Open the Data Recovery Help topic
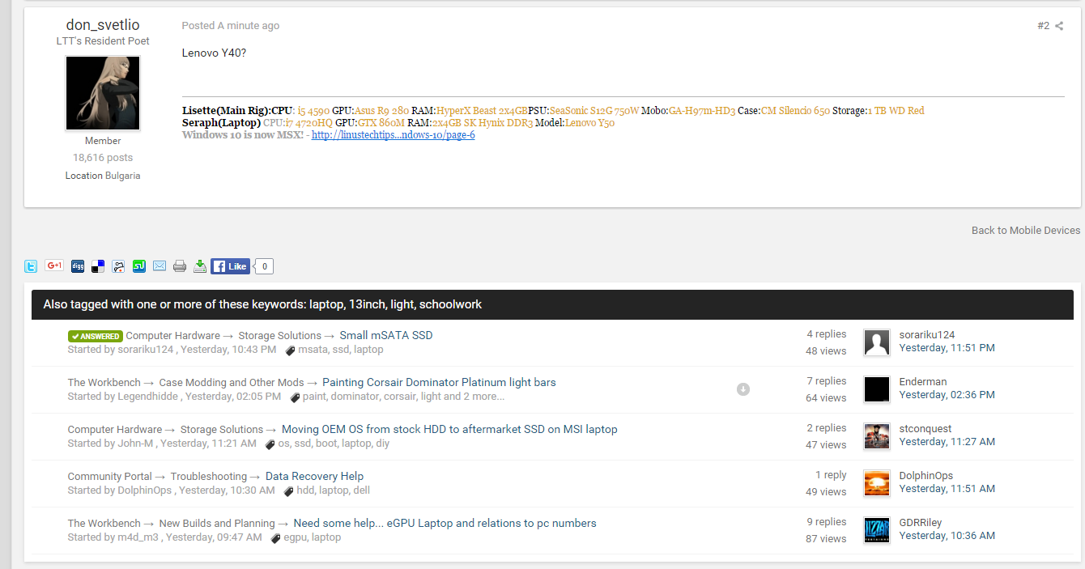The height and width of the screenshot is (569, 1085). point(314,477)
